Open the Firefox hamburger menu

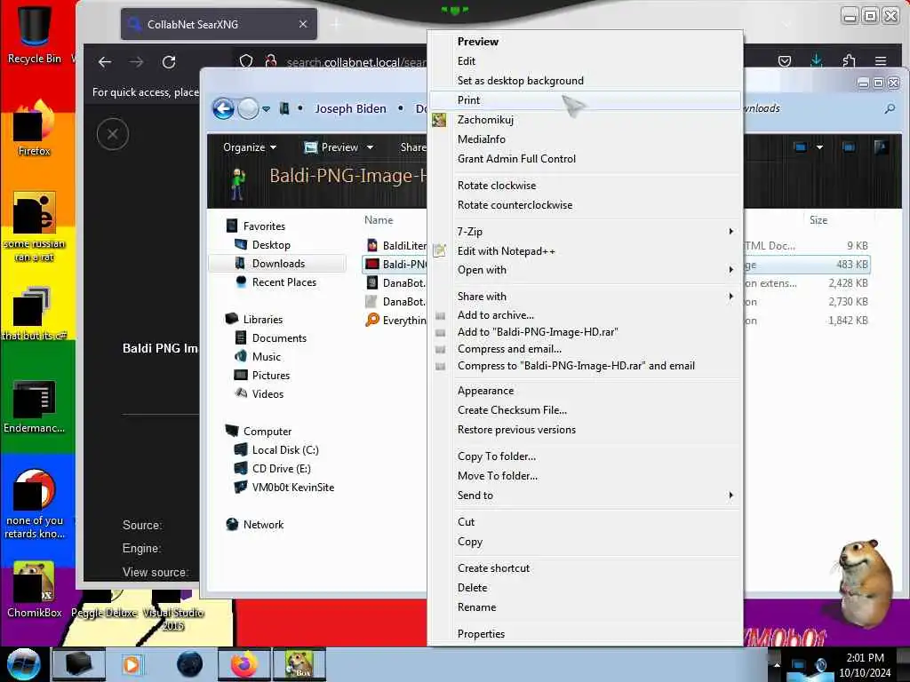pos(881,60)
